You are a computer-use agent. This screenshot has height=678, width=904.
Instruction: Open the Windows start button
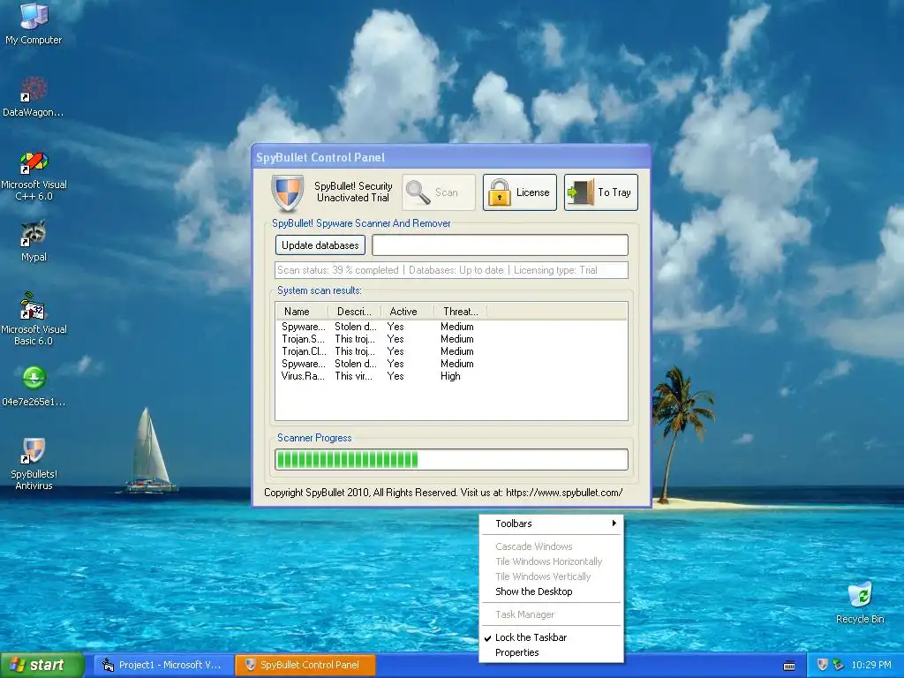click(41, 665)
